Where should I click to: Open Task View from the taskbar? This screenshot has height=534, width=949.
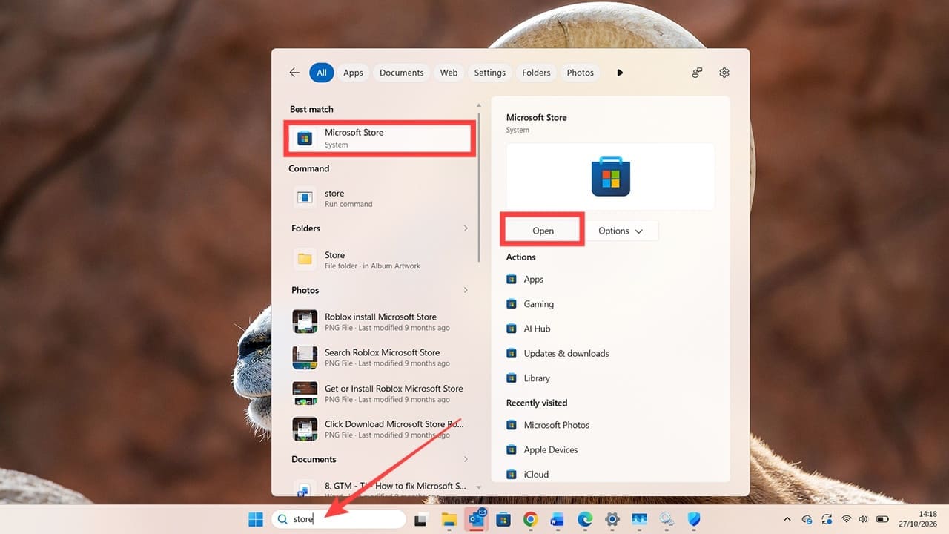coord(421,519)
